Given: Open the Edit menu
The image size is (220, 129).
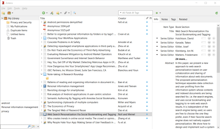Looking at the screenshot, I should (10, 9).
